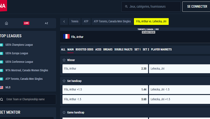Switch to the SET 1 tab
210x119 pixels.
[137, 49]
